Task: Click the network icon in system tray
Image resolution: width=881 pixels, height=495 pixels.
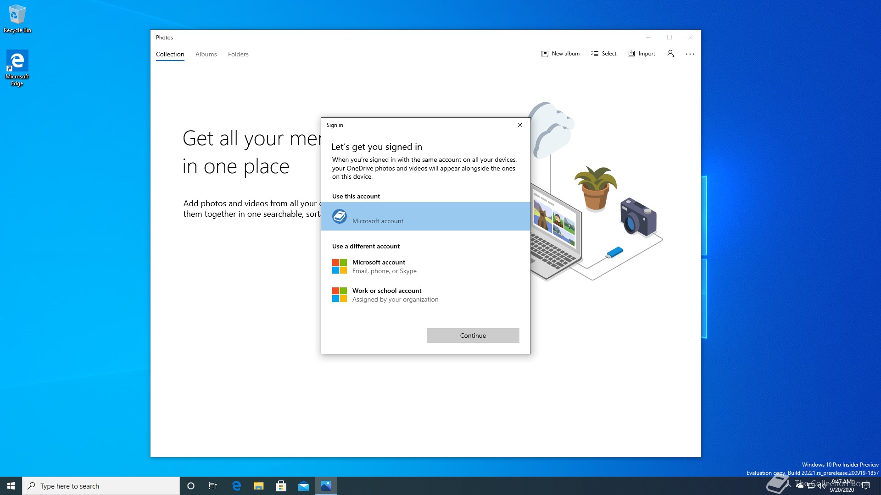Action: [811, 486]
